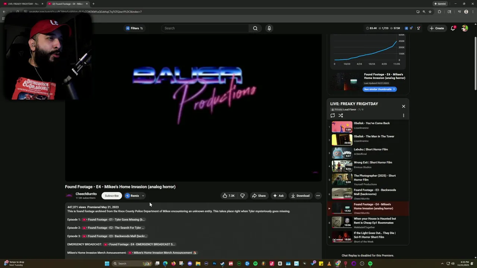This screenshot has width=477, height=268.
Task: Bookmark this page with the star icon
Action: 430,12
